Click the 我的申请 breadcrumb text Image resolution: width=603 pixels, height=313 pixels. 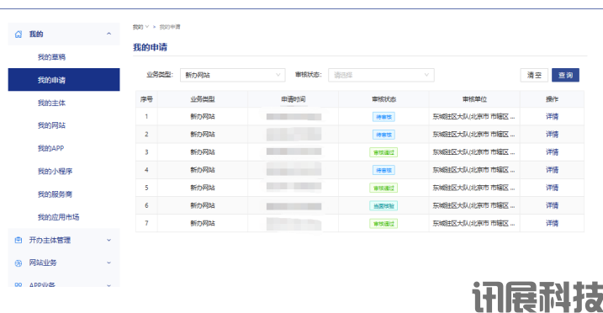point(170,27)
